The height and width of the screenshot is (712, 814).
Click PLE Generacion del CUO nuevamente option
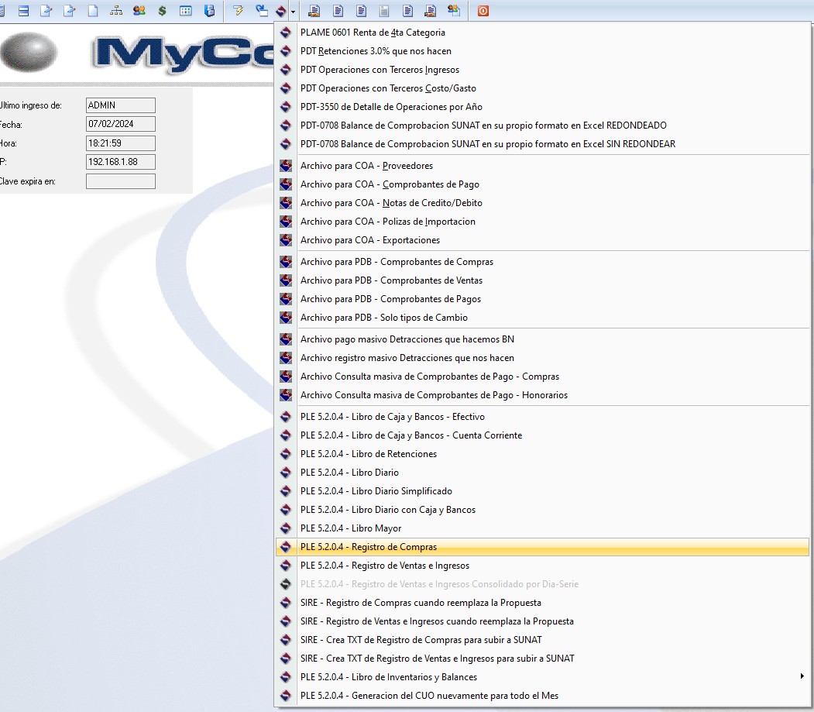tap(429, 696)
